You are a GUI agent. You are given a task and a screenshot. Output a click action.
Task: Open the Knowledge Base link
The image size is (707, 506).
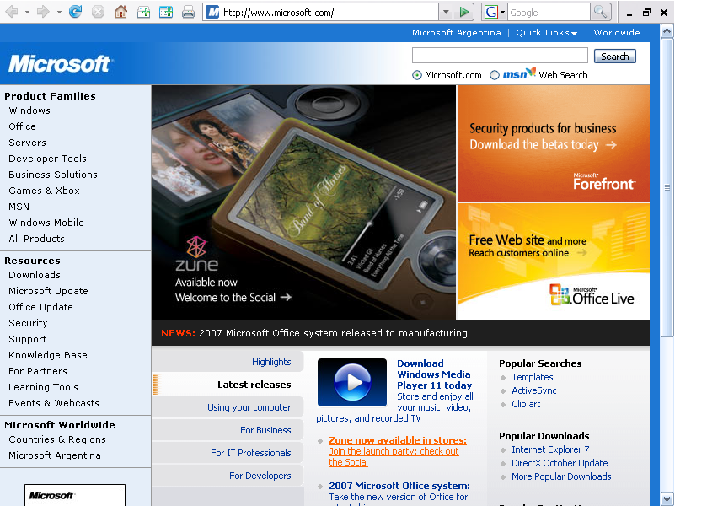click(48, 355)
